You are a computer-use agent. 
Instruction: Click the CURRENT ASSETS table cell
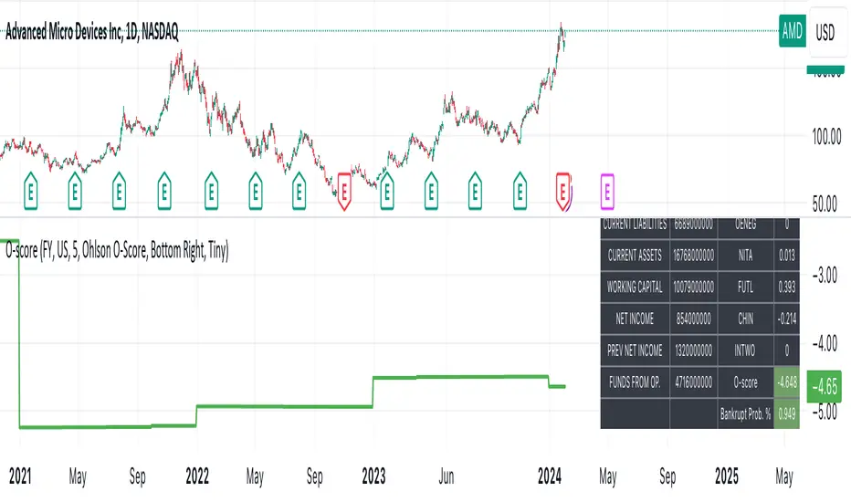pyautogui.click(x=635, y=255)
